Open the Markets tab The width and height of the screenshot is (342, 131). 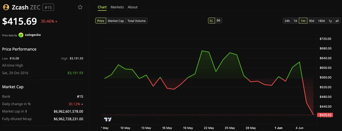click(x=117, y=7)
